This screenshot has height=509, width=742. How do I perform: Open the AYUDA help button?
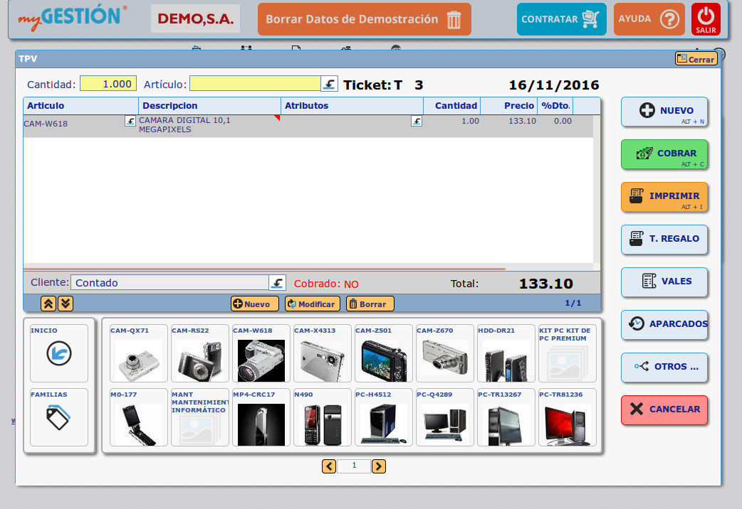click(x=649, y=19)
